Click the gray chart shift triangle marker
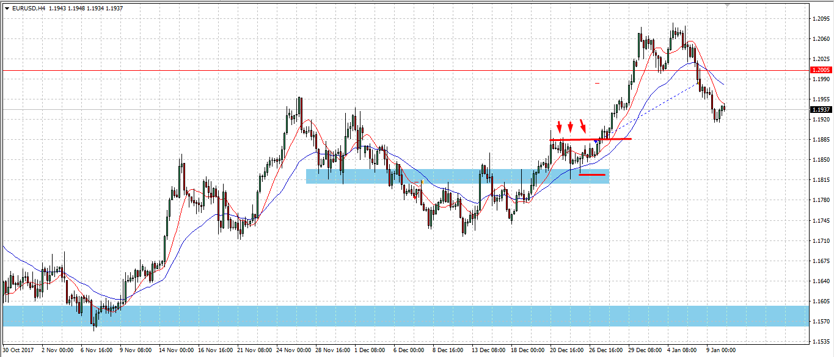This screenshot has height=357, width=834. pyautogui.click(x=728, y=5)
